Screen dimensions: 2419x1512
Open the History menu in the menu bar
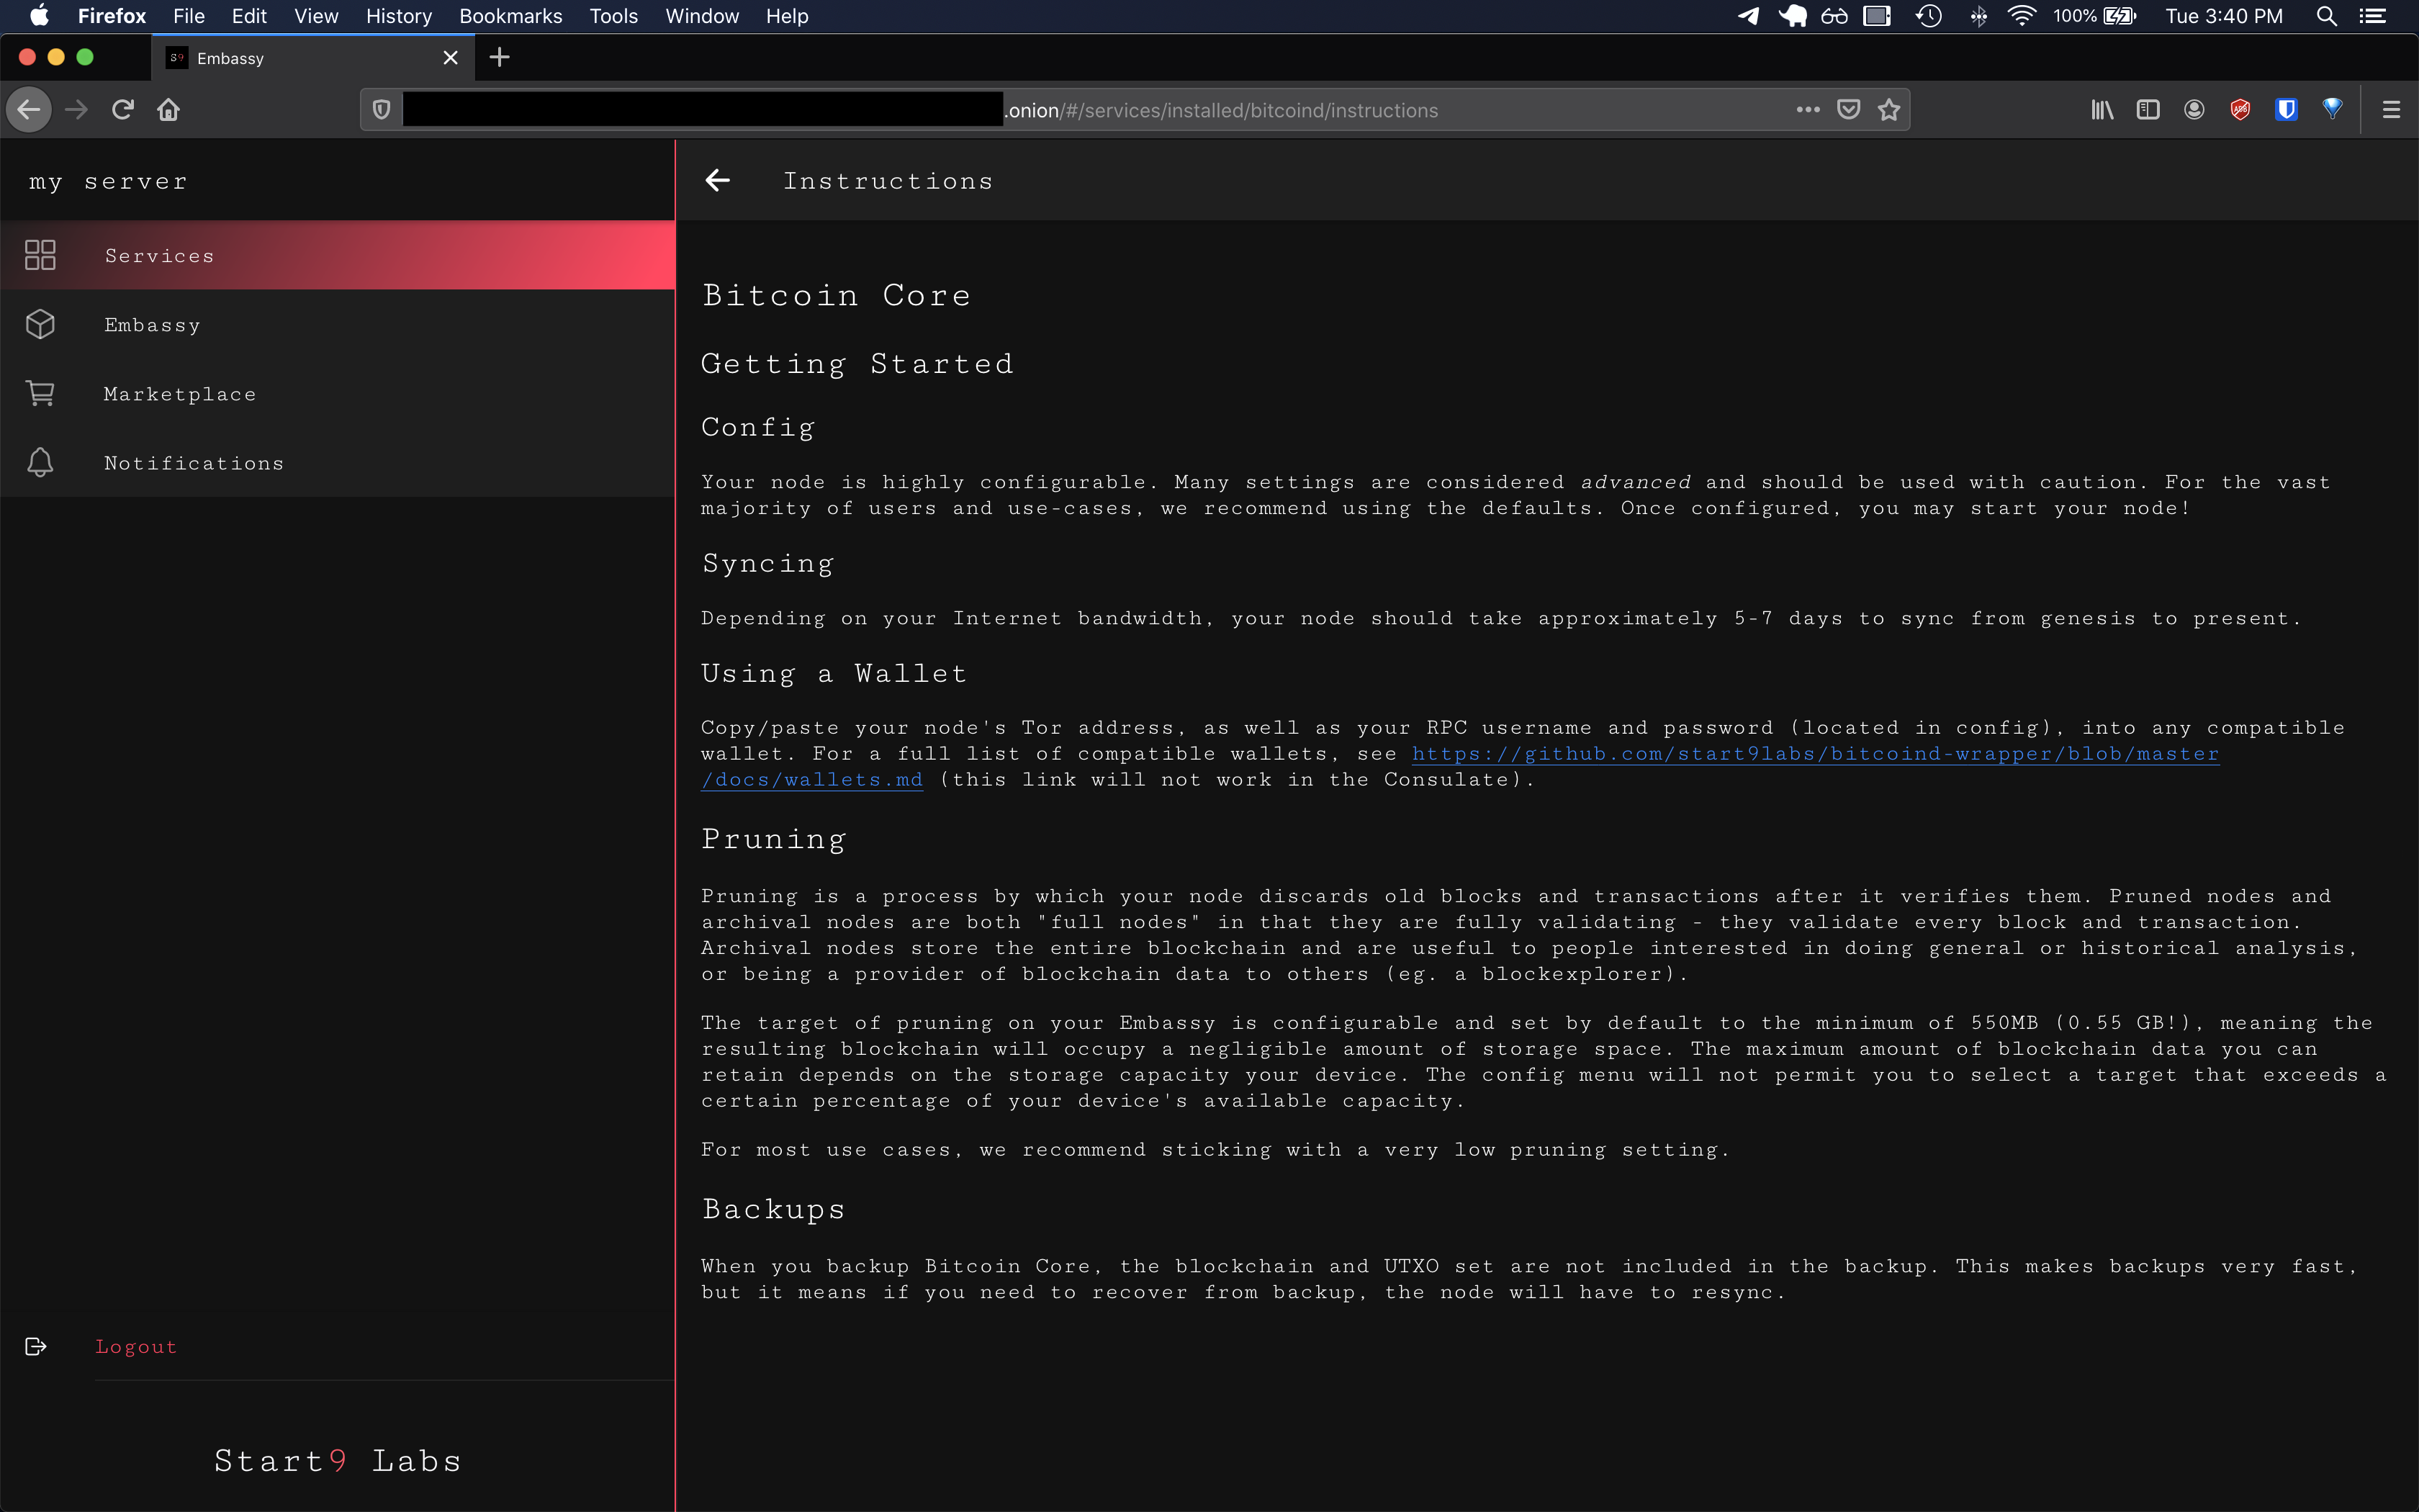(x=398, y=16)
